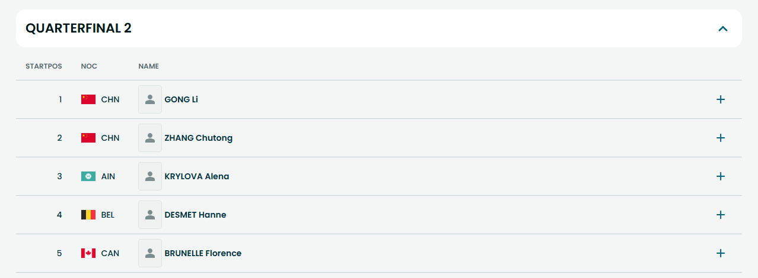This screenshot has height=278, width=758.
Task: Expand BRUNELLE Florence row plus icon
Action: point(721,253)
